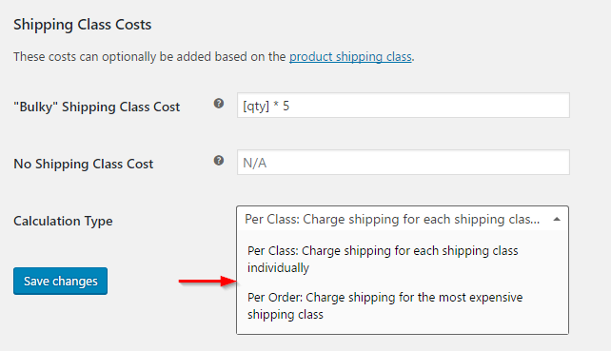611x351 pixels.
Task: Click the Shipping Class Costs heading
Action: coord(82,25)
